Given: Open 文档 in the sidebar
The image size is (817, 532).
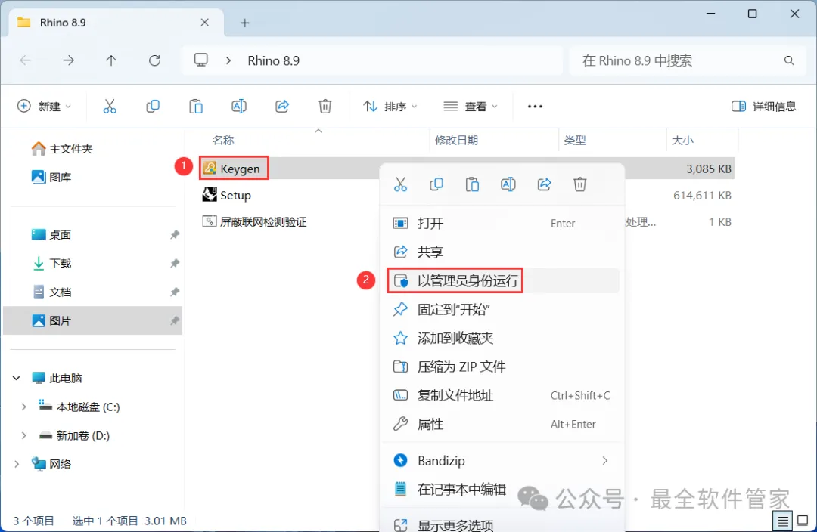Looking at the screenshot, I should (x=51, y=292).
